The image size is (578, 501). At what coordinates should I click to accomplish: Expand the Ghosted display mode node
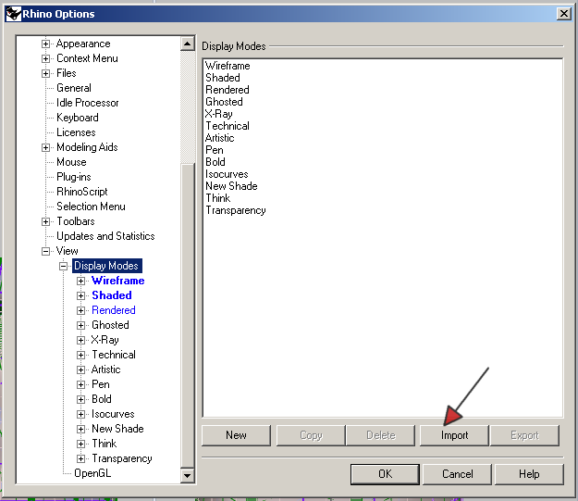[80, 325]
